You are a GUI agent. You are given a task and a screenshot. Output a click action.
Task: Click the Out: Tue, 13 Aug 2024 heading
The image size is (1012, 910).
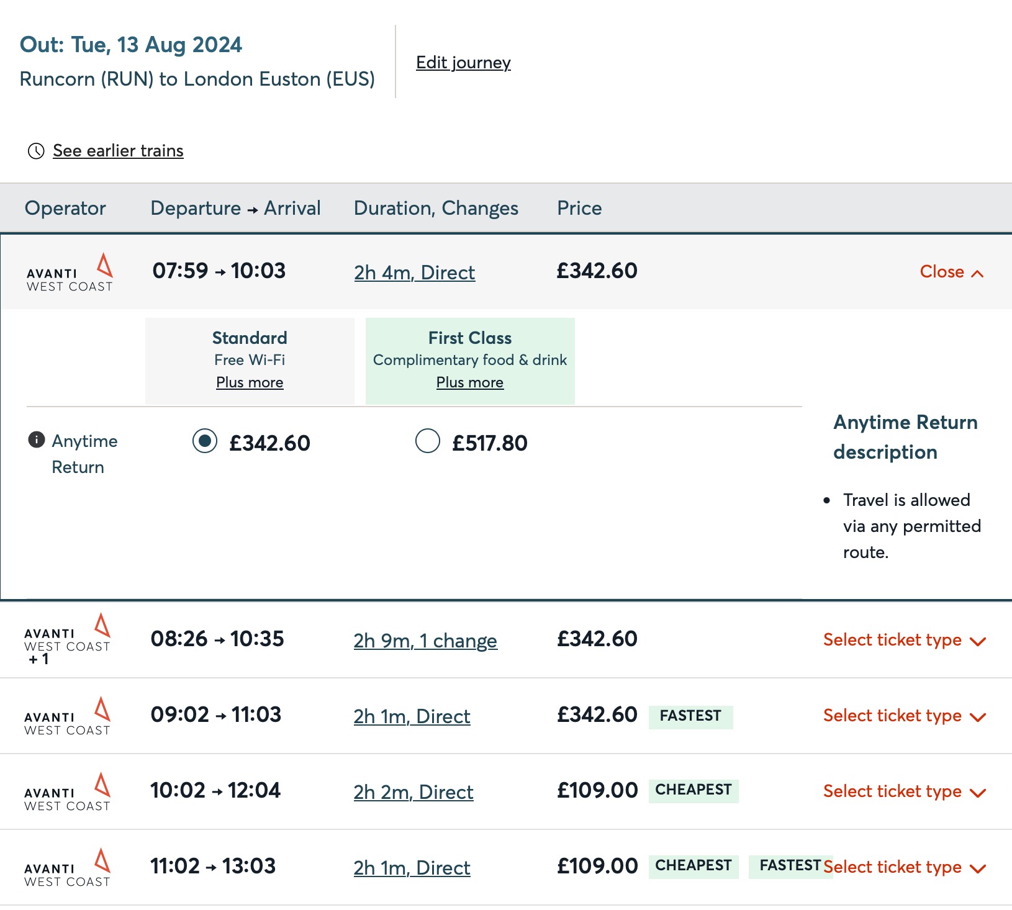(131, 45)
